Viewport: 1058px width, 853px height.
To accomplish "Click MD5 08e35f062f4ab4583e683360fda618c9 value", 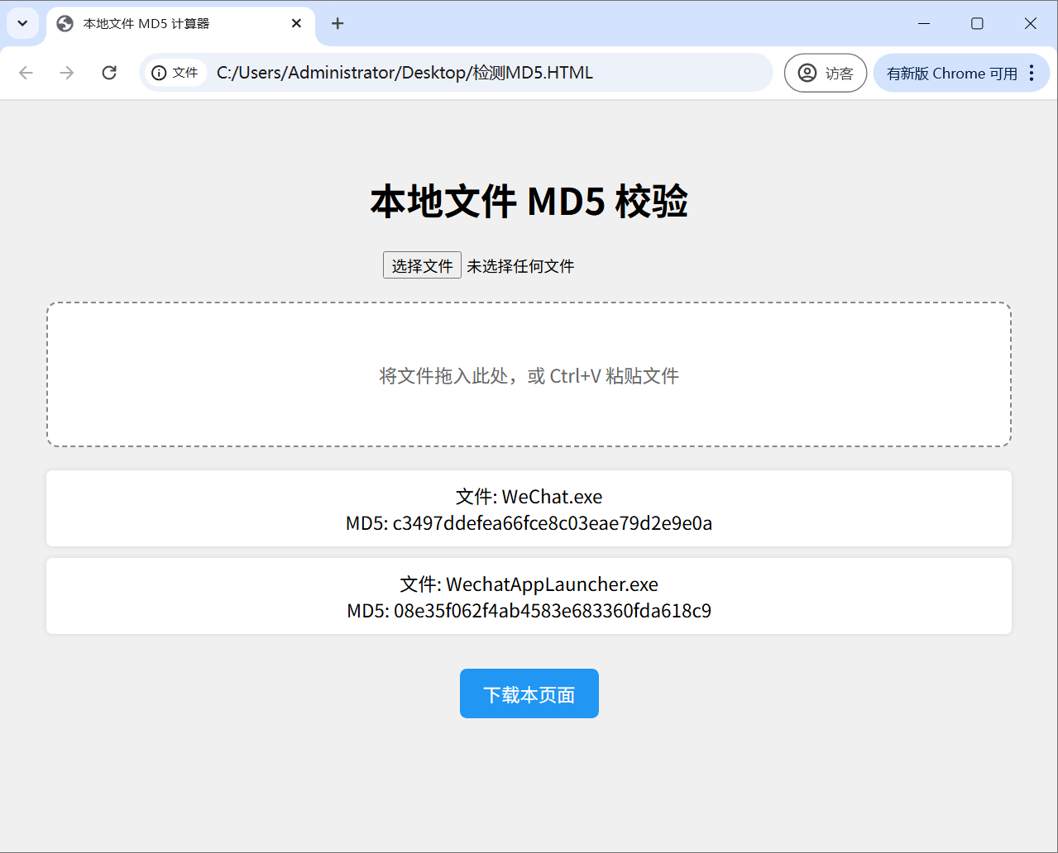I will click(553, 611).
